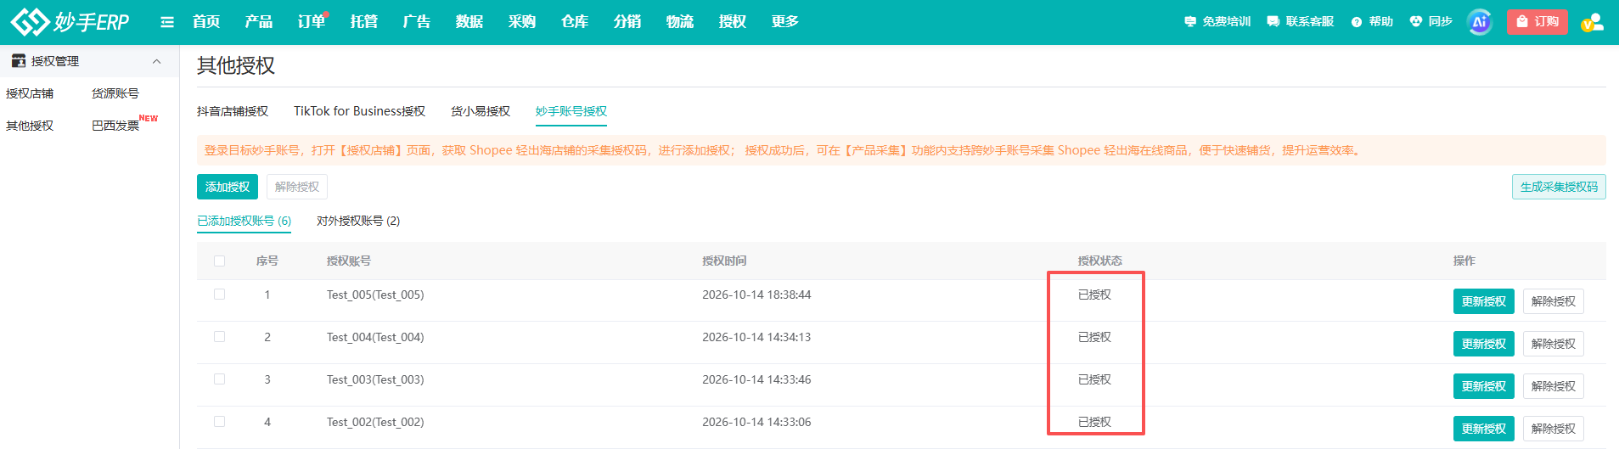Image resolution: width=1619 pixels, height=449 pixels.
Task: Click the Test_004(Test_004) account cell
Action: coord(375,337)
